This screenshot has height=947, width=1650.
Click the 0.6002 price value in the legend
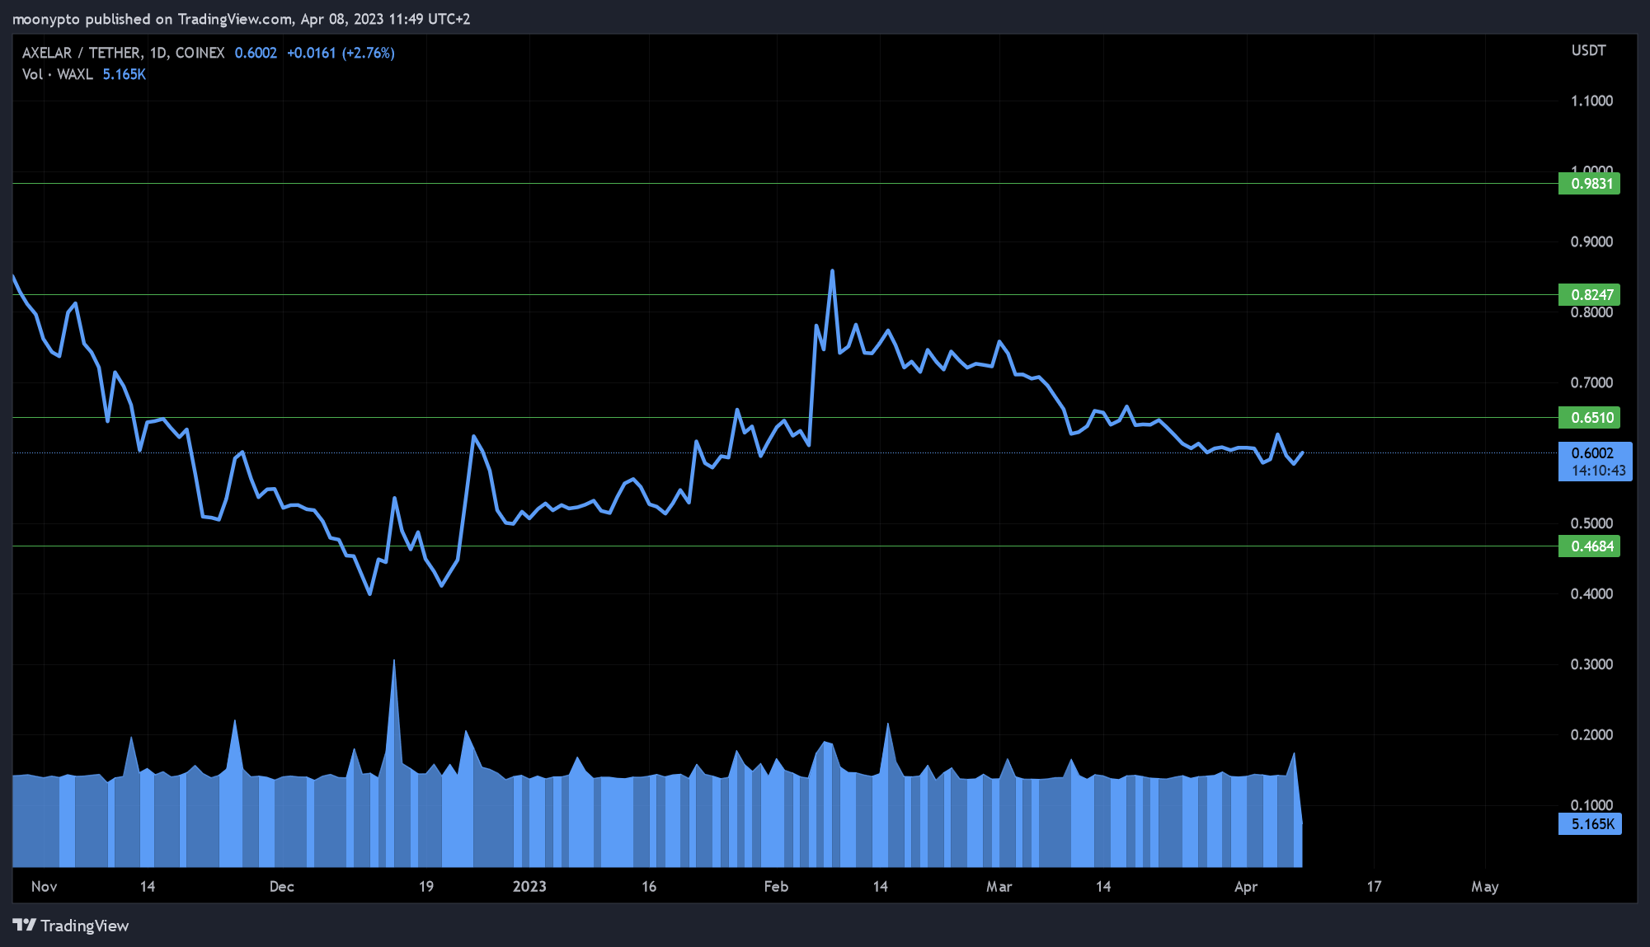[x=256, y=53]
